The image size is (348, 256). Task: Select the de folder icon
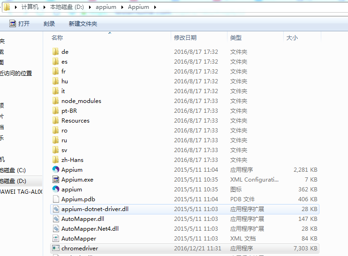tap(55, 51)
